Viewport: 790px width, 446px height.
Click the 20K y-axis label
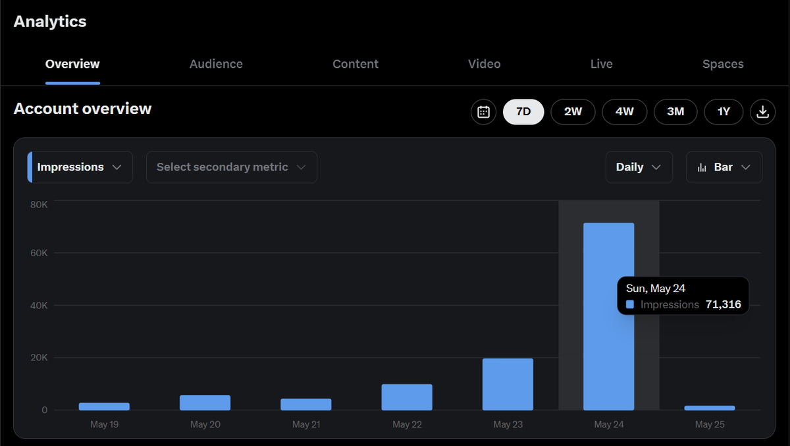pos(39,358)
